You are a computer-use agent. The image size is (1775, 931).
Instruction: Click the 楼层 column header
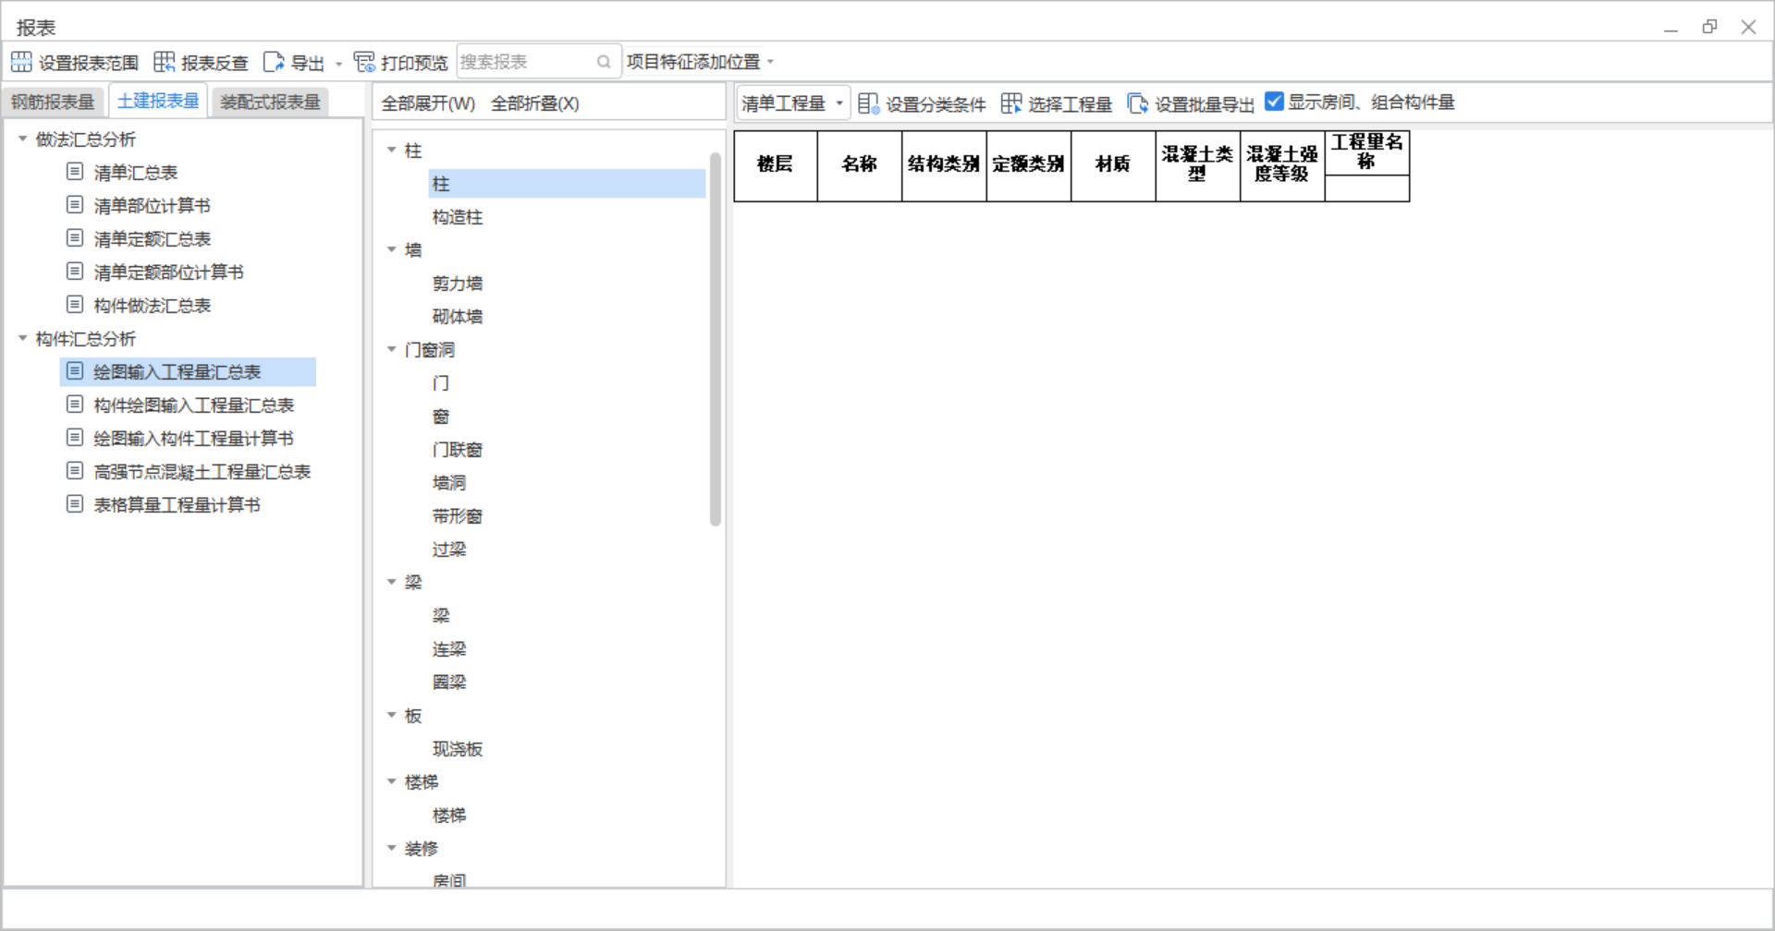[x=776, y=165]
